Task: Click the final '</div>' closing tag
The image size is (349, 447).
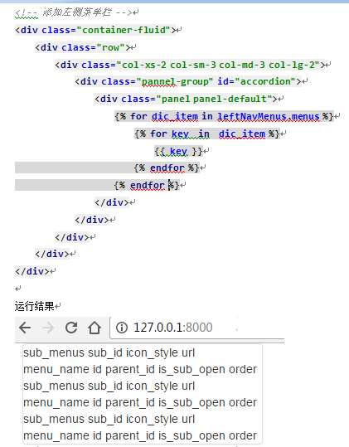Action: coord(32,271)
